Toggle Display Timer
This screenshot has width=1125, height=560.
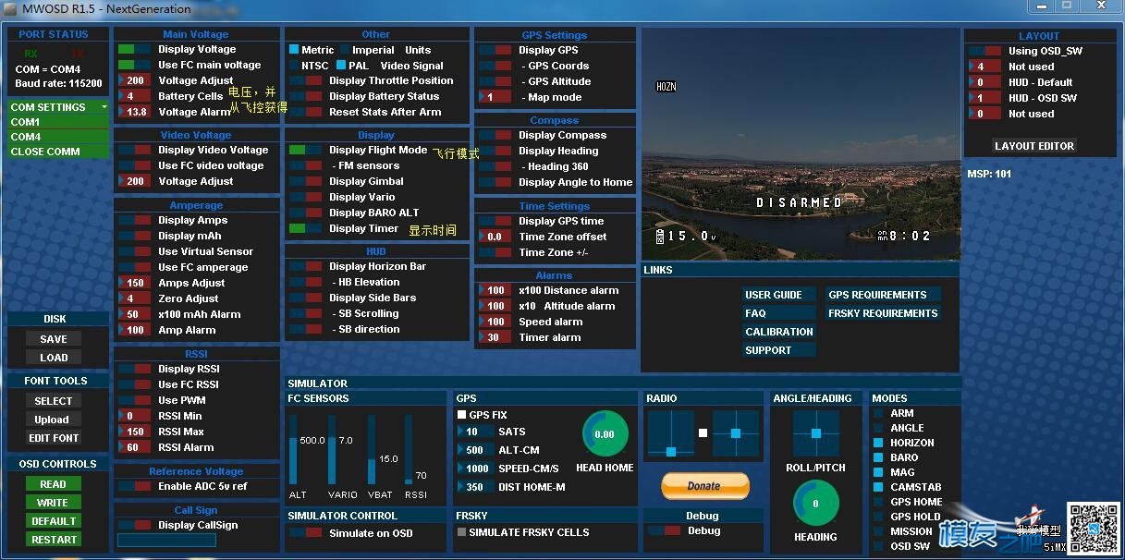click(306, 228)
